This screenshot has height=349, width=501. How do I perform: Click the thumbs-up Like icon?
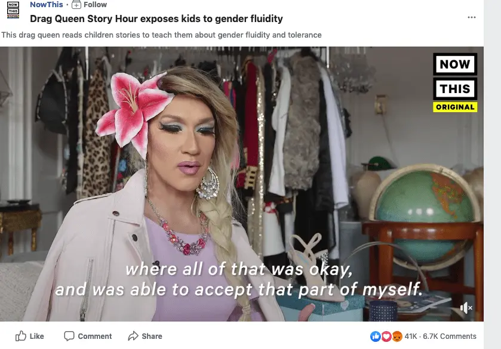pos(21,336)
